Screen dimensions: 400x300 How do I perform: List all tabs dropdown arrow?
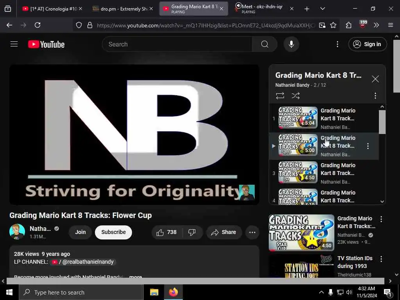(322, 9)
